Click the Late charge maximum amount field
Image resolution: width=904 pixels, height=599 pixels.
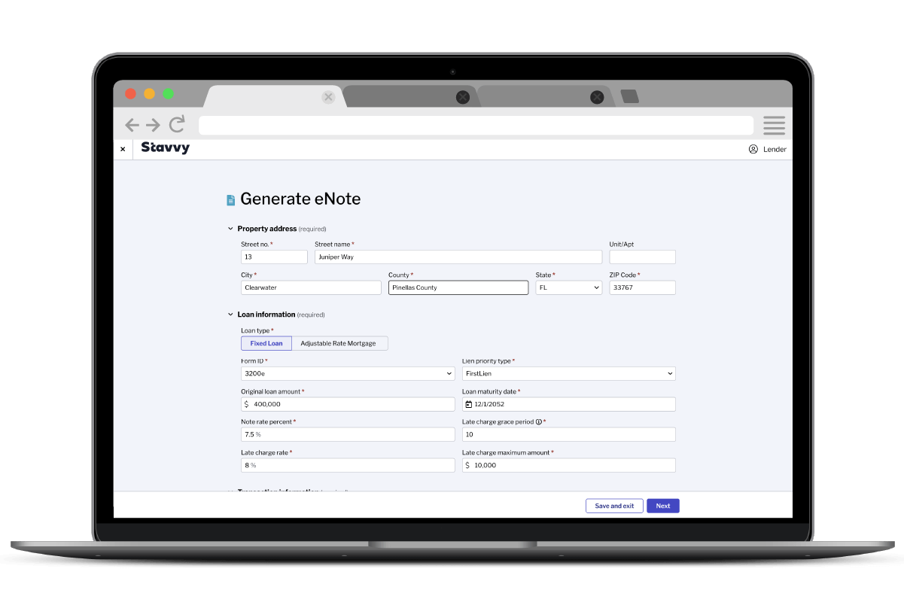click(569, 465)
